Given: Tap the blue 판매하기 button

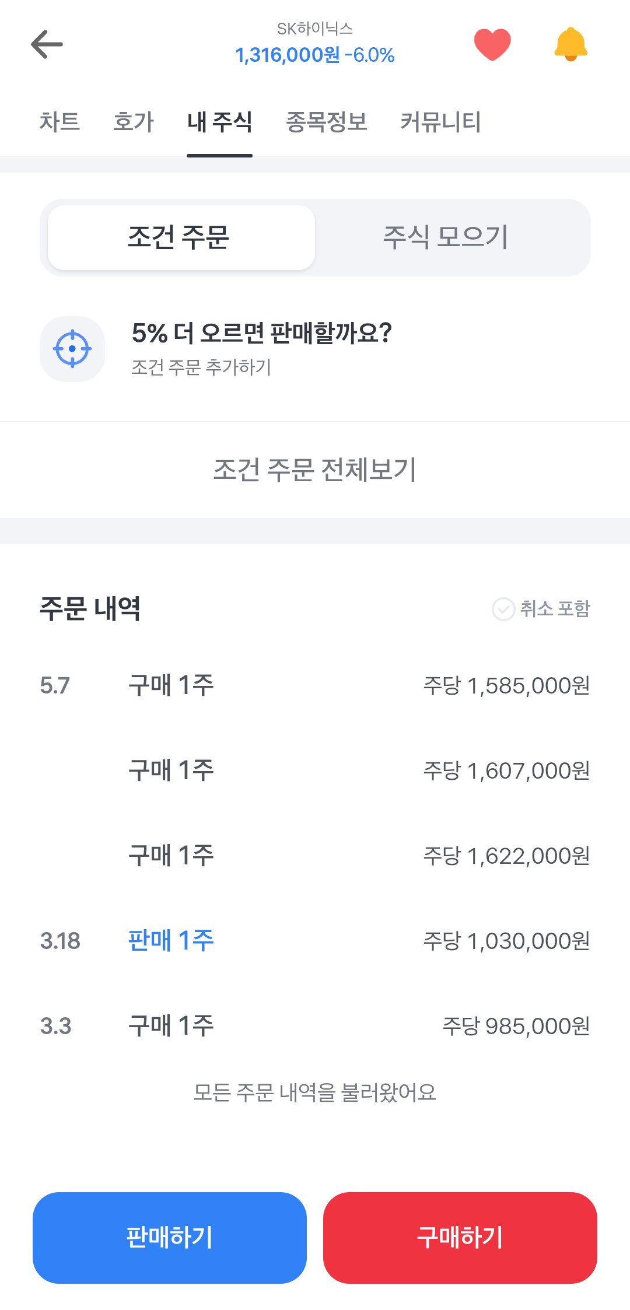Looking at the screenshot, I should coord(170,1238).
